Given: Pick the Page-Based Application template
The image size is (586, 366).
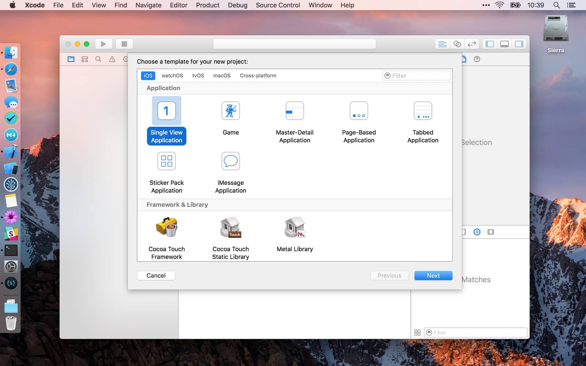Looking at the screenshot, I should tap(359, 111).
